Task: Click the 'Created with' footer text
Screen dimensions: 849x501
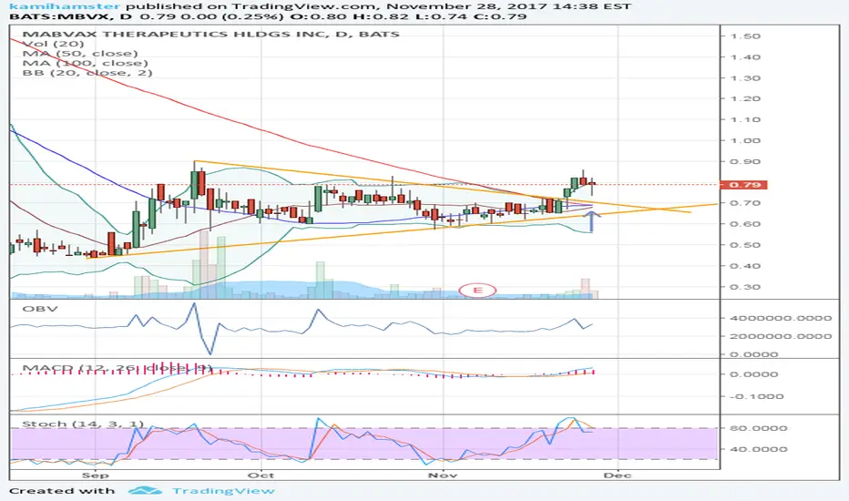Action: coord(62,491)
